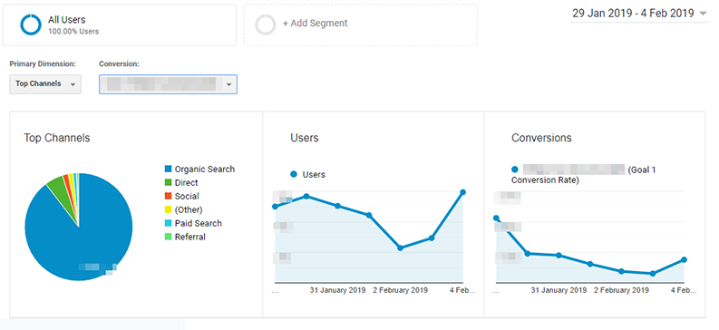Click the All Users segment box
The image size is (719, 330).
tap(120, 25)
